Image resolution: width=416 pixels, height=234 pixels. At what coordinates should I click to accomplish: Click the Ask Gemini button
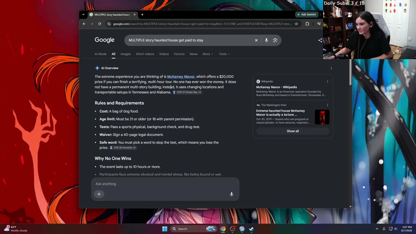click(x=306, y=15)
